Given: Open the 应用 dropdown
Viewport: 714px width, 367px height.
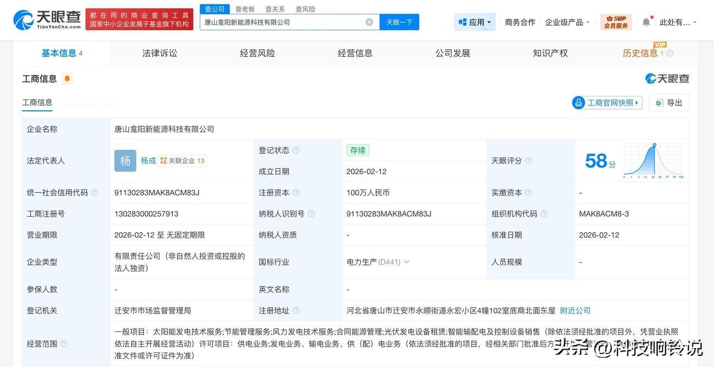Looking at the screenshot, I should pos(474,22).
